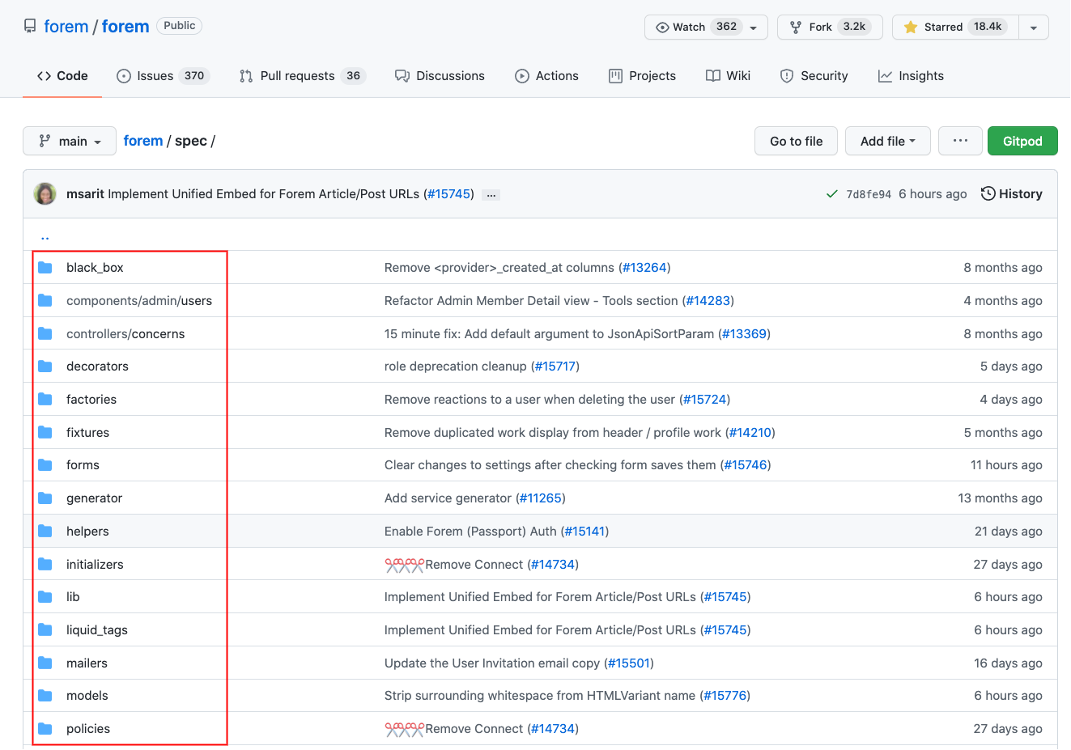
Task: Click the forem breadcrumb link
Action: point(143,141)
